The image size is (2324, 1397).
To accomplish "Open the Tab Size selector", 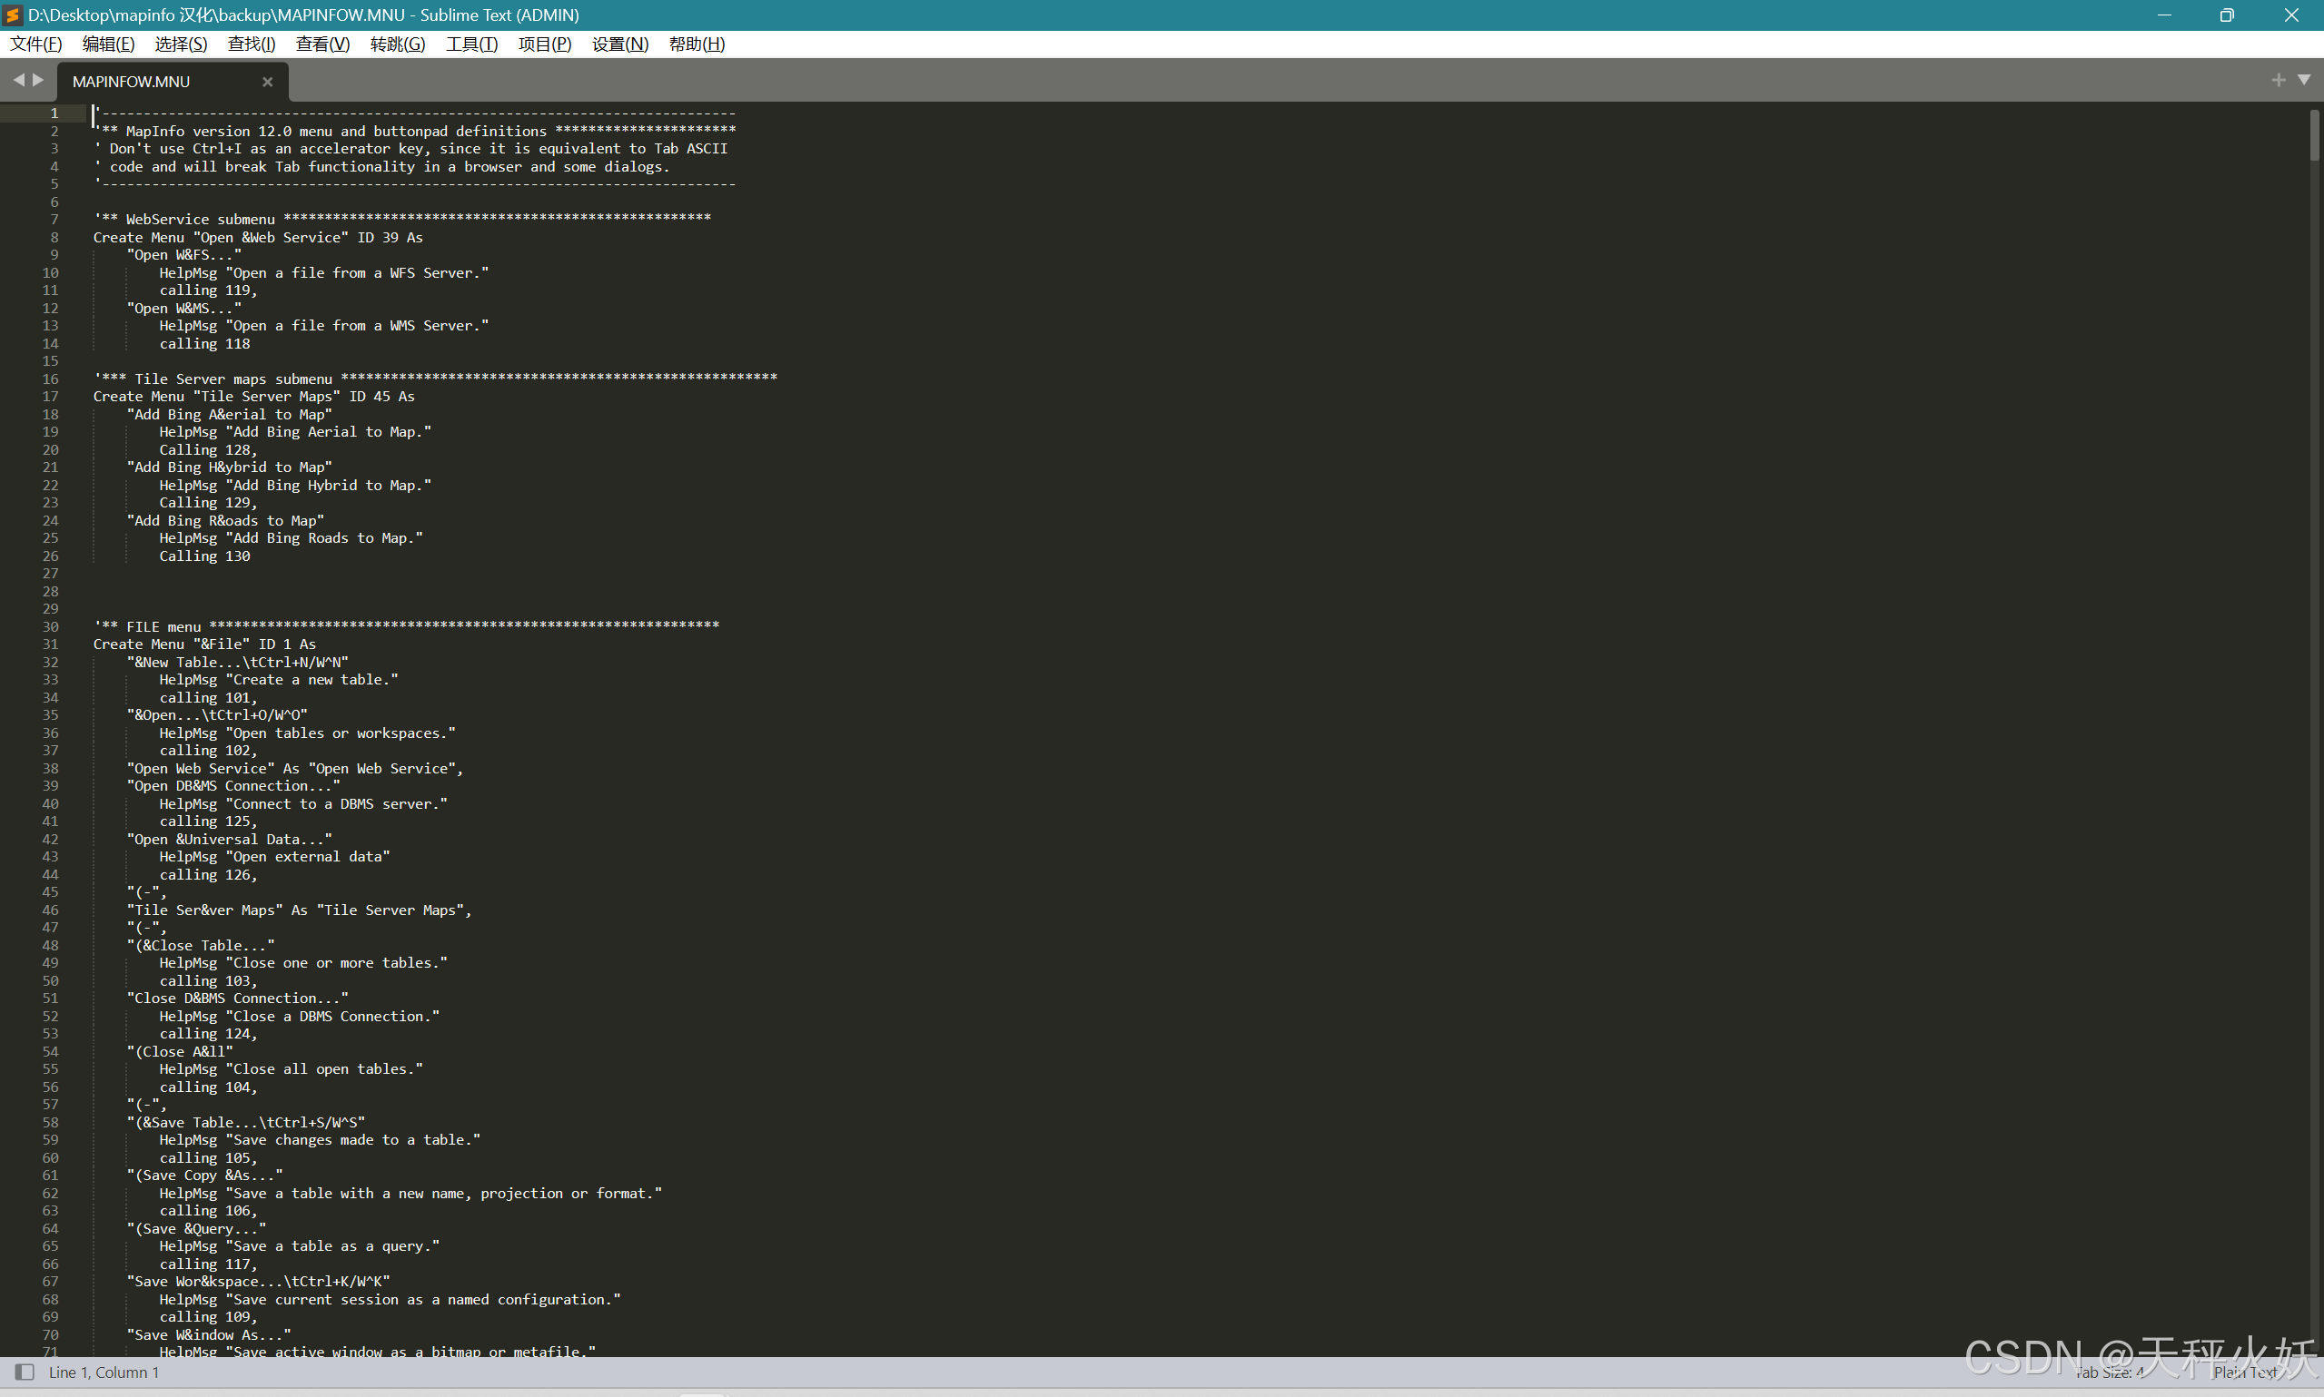I will [x=2110, y=1372].
